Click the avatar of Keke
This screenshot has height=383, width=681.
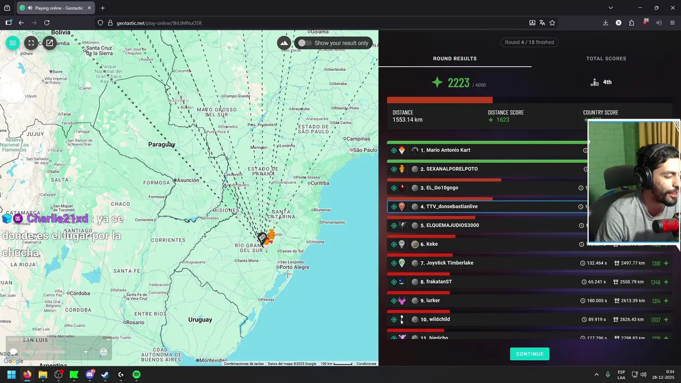[415, 244]
